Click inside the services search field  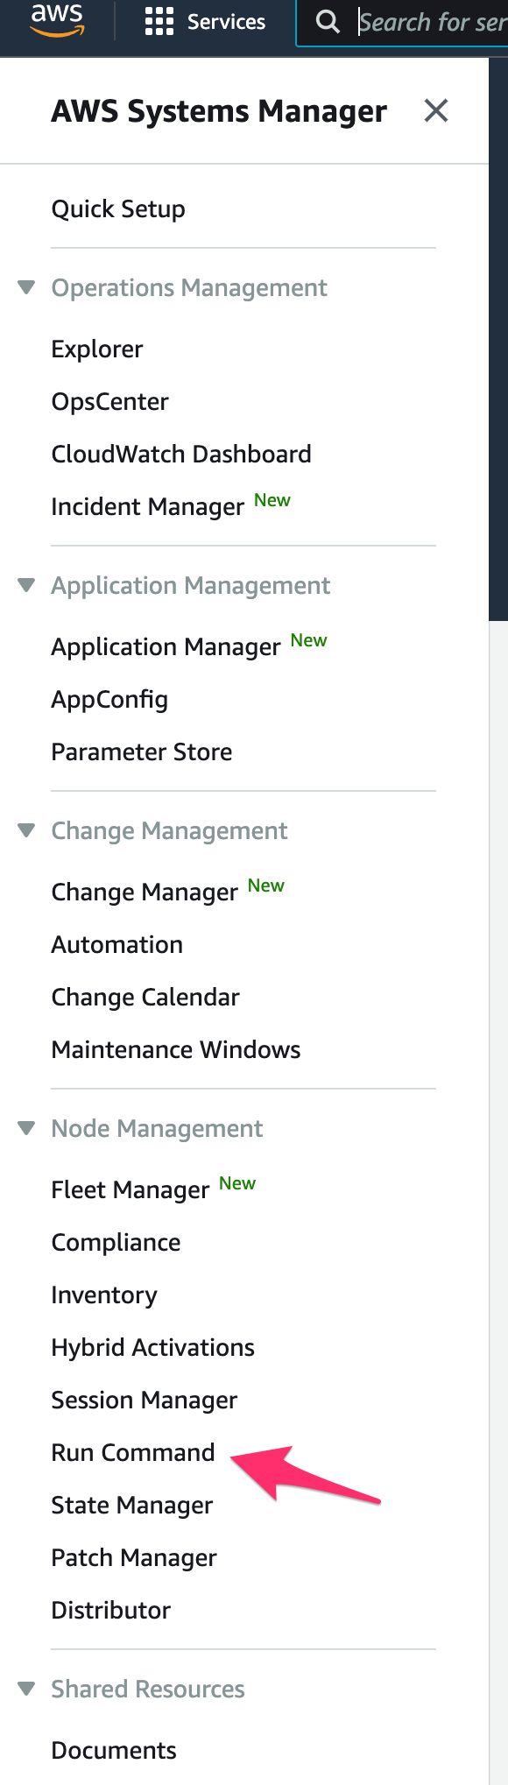tap(429, 21)
